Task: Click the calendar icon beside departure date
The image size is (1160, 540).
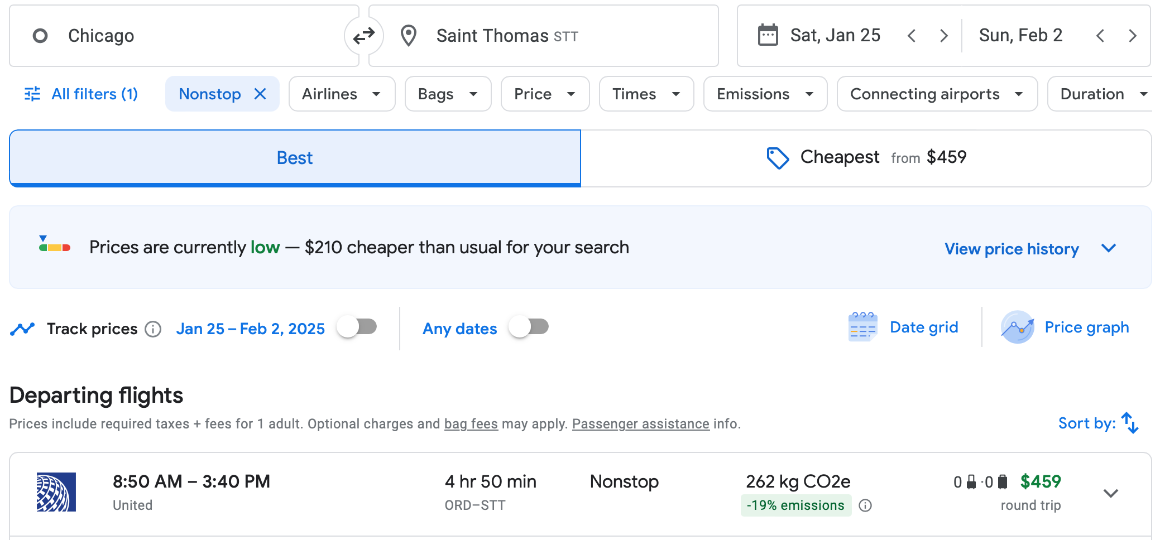Action: 768,35
